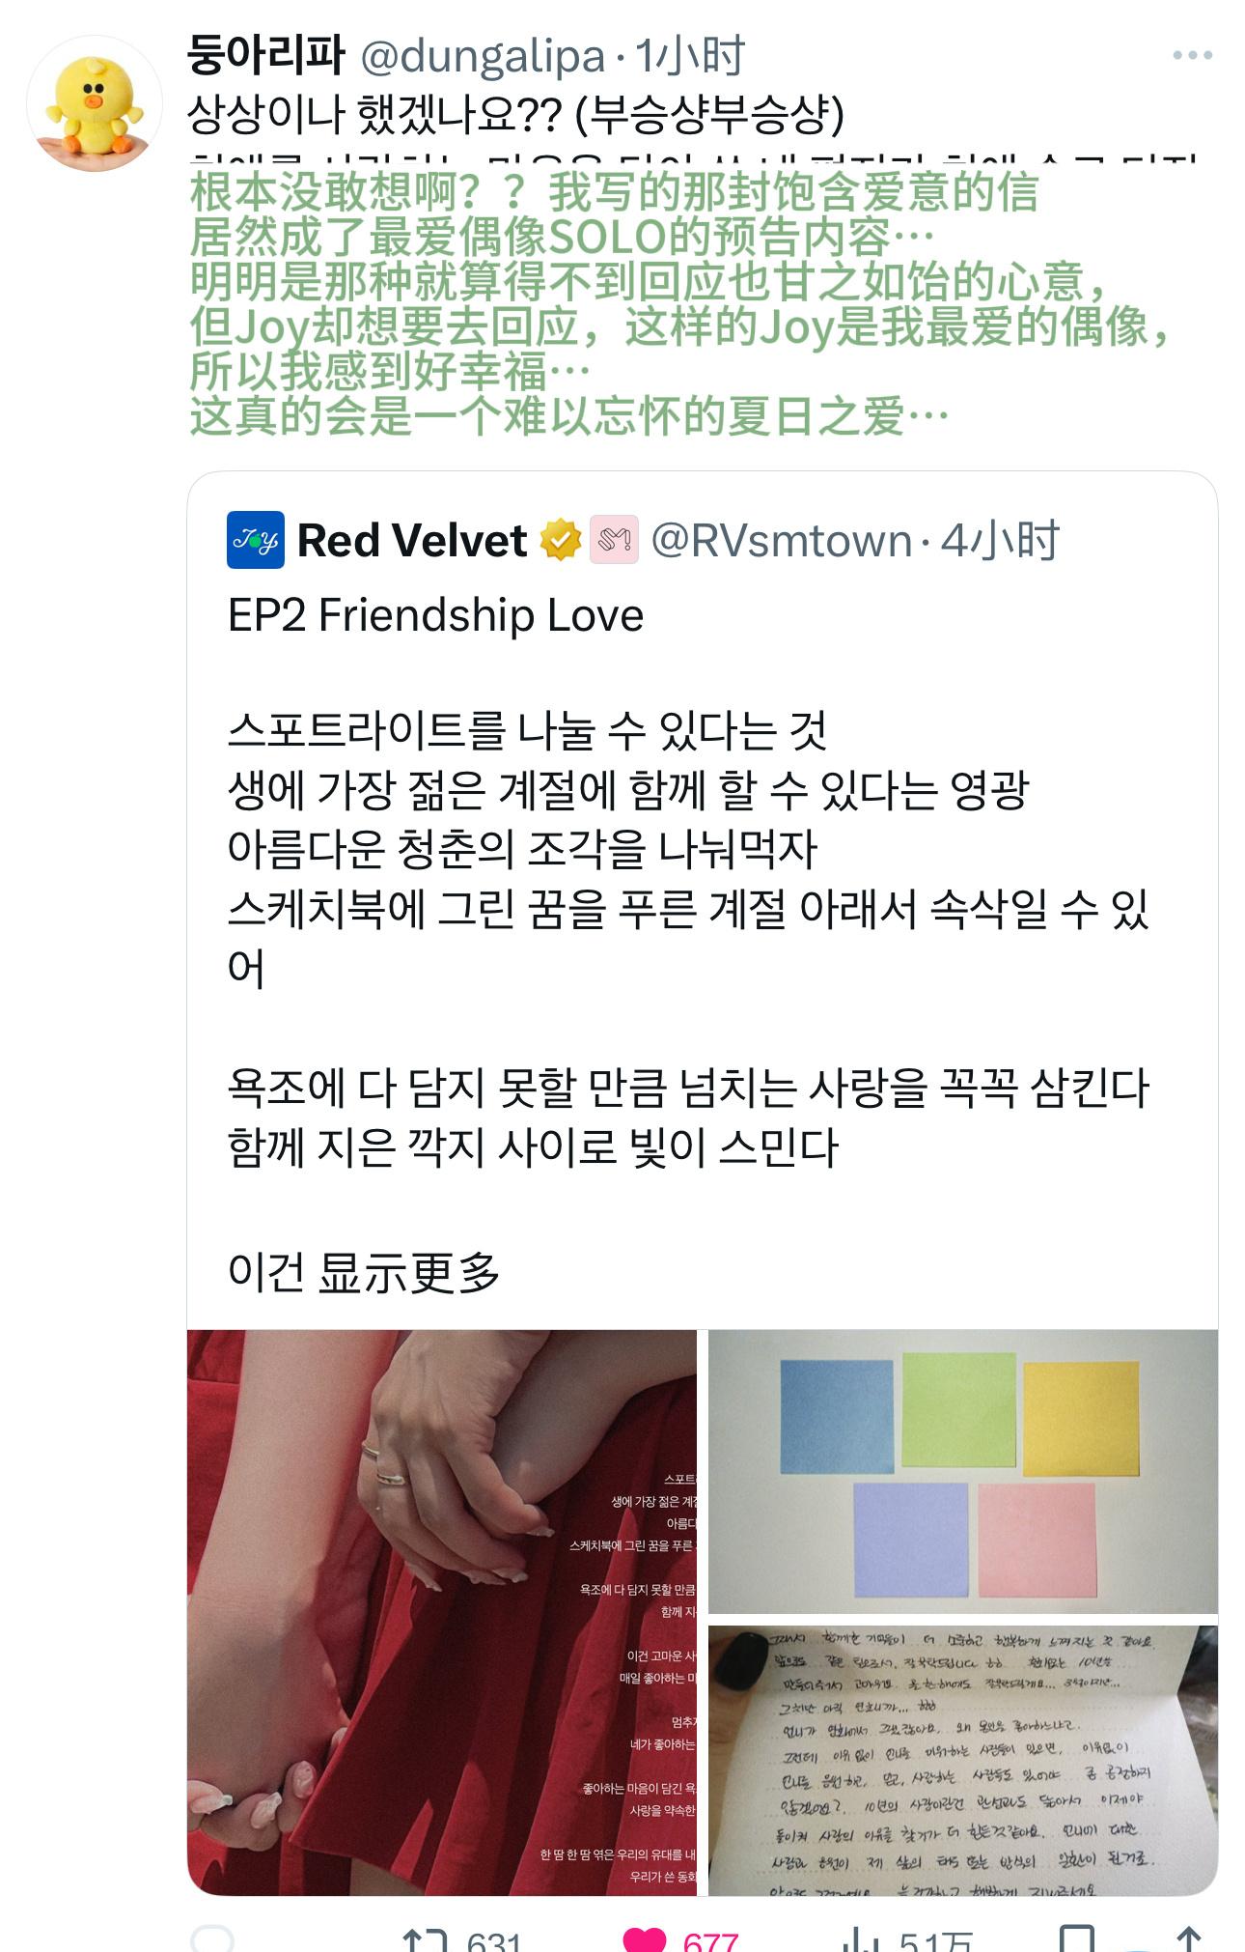Retweet using the retweet arrows icon
Screen dimensions: 1245x1952
coord(425,1939)
